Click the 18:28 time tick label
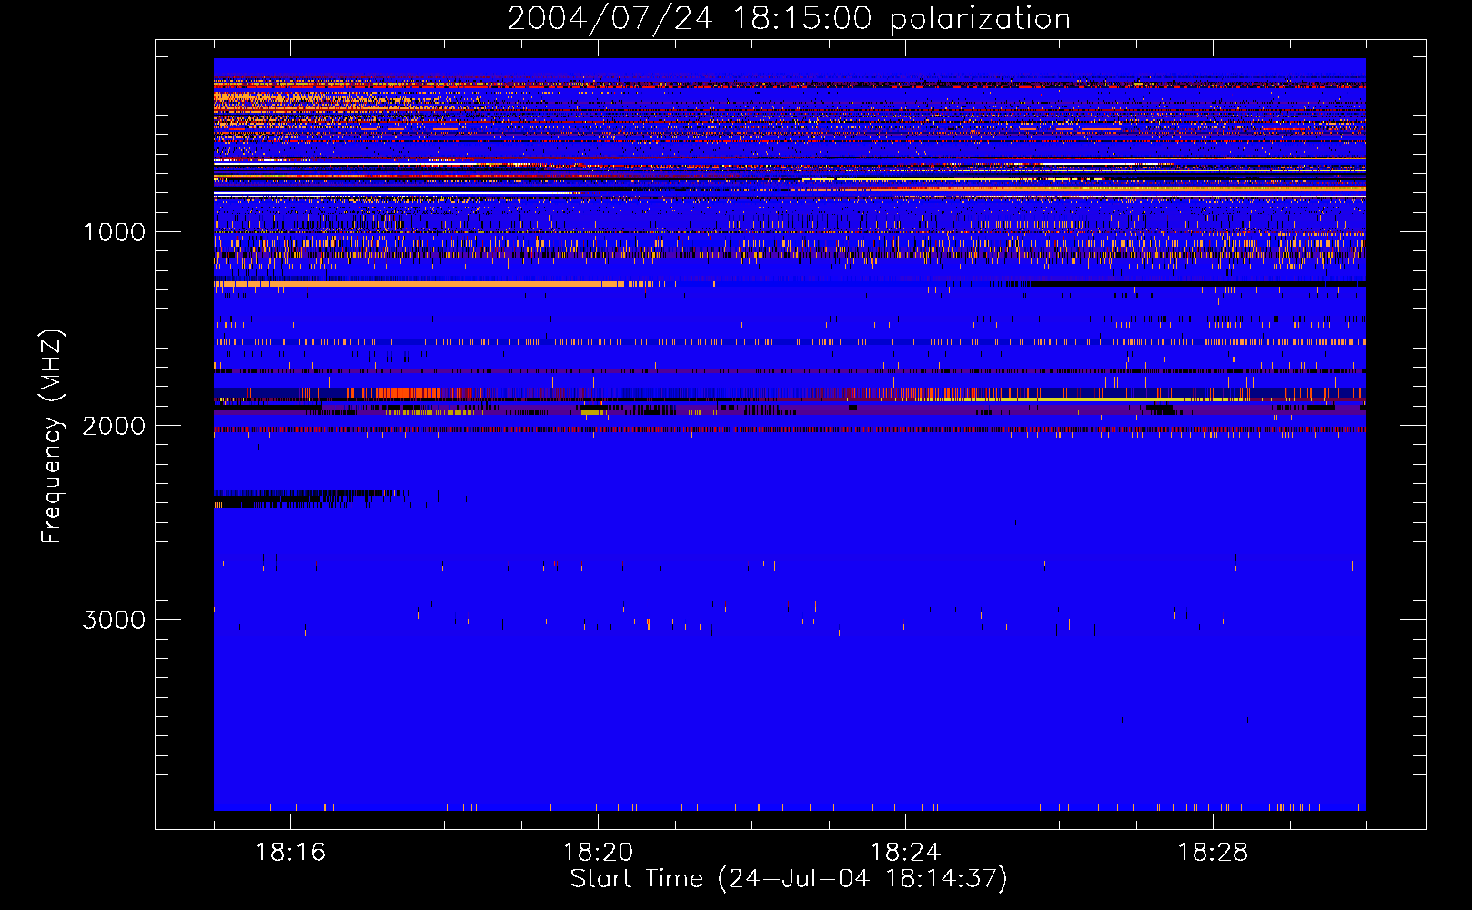Image resolution: width=1472 pixels, height=910 pixels. coord(1213,853)
